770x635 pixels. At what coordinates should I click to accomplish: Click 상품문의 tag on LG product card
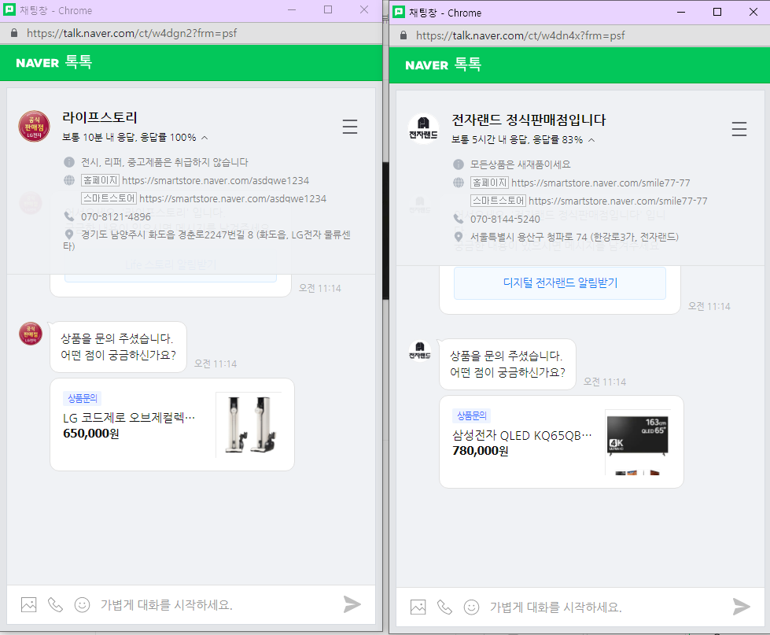point(83,398)
